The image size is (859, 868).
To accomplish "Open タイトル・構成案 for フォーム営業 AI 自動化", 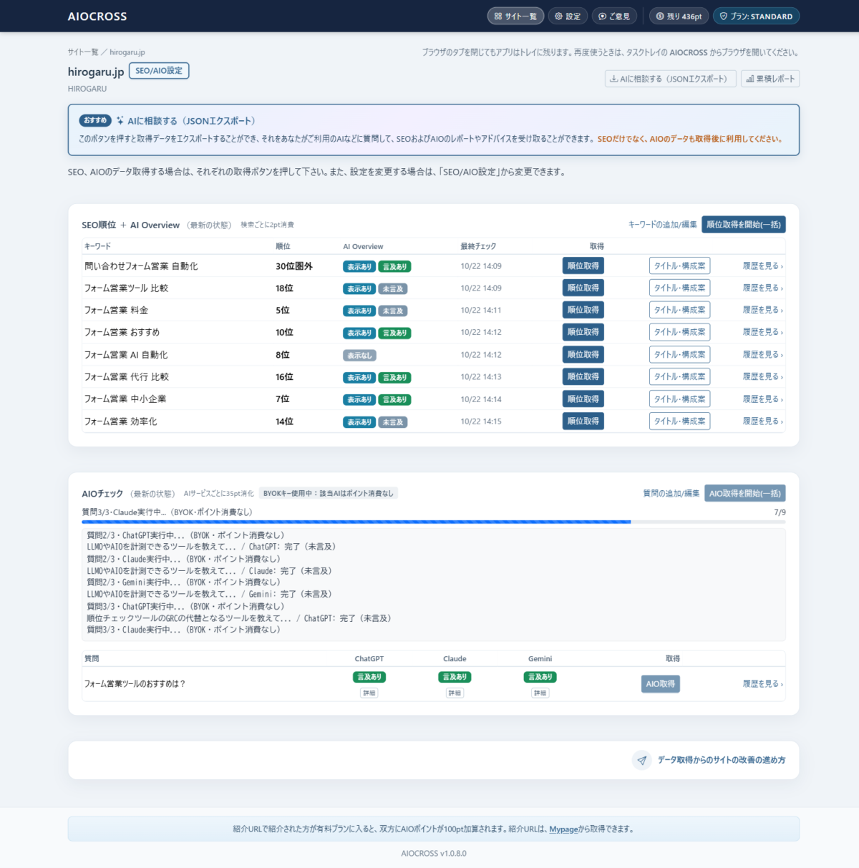I will (x=679, y=355).
